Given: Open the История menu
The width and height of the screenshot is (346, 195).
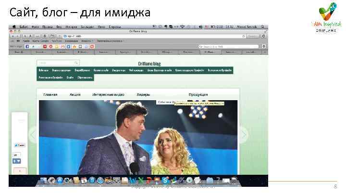Looking at the screenshot, I should [x=71, y=27].
